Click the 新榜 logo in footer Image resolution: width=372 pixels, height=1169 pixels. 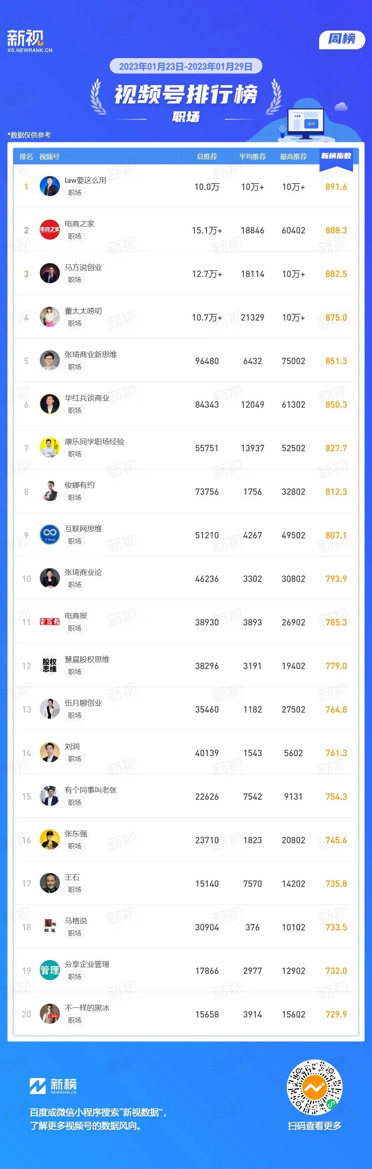[53, 1086]
